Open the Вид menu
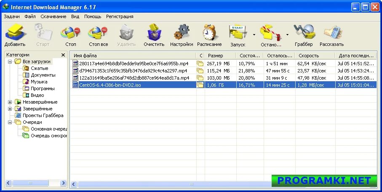This screenshot has width=382, height=192. 75,16
